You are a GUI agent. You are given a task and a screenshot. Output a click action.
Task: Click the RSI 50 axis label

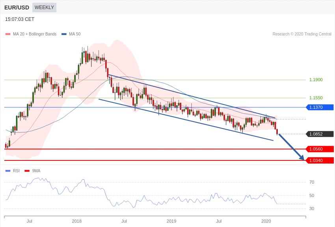(312, 195)
